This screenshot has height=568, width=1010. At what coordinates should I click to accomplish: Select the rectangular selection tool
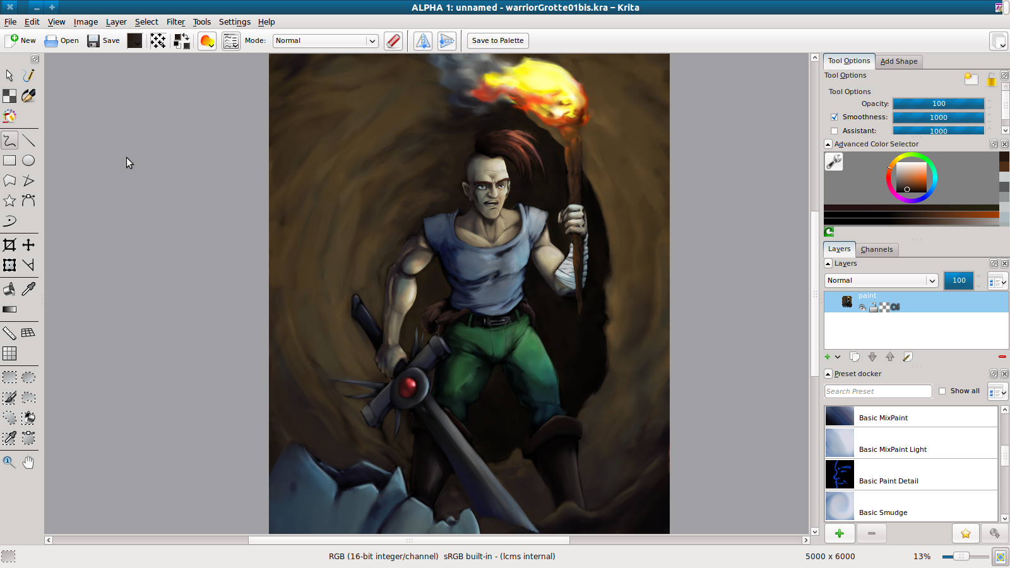tap(9, 377)
